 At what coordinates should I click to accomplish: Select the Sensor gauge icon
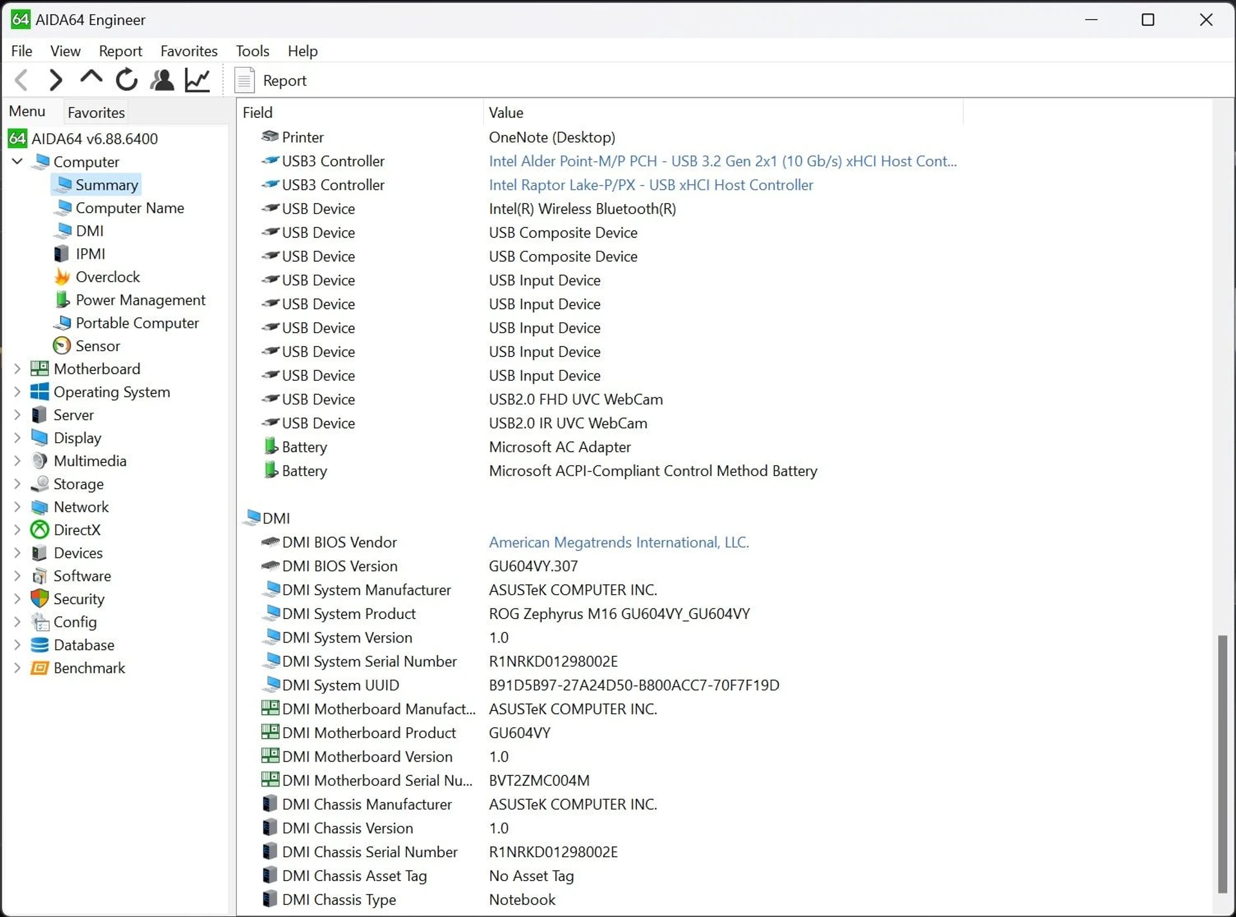click(x=62, y=346)
